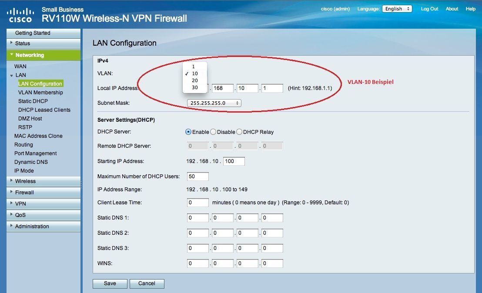Select DHCP Server Enable radio button

(188, 132)
